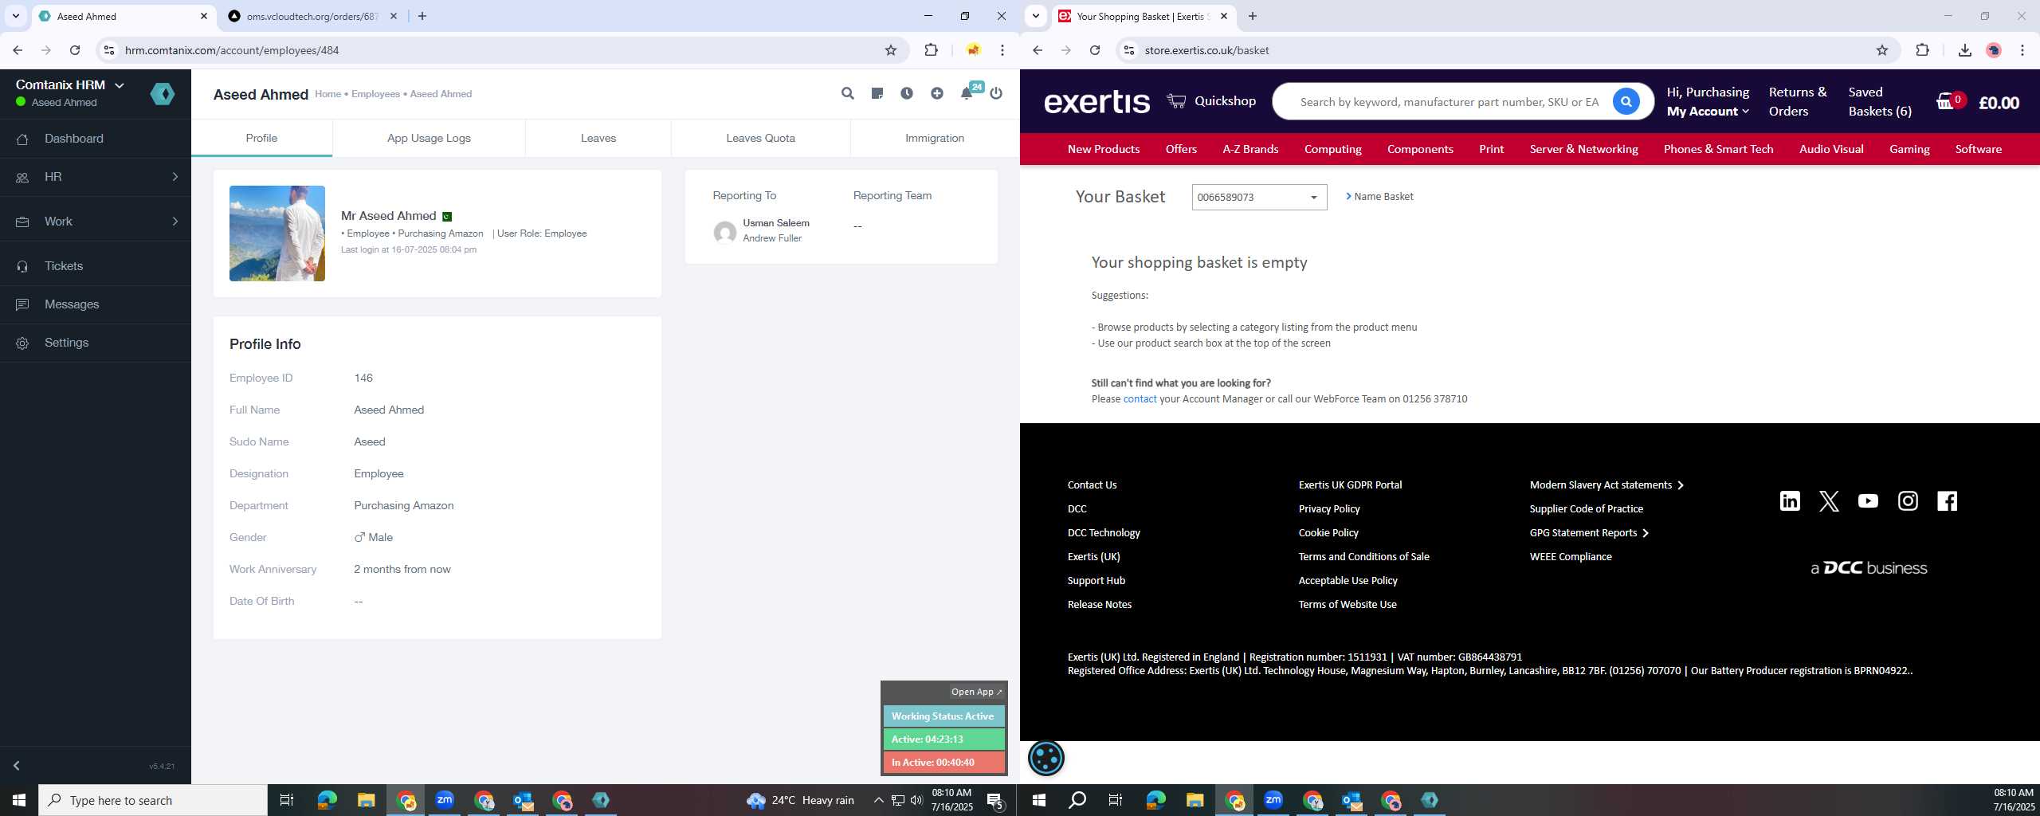The height and width of the screenshot is (816, 2040).
Task: Open notifications bell with 24 badge
Action: click(x=967, y=93)
